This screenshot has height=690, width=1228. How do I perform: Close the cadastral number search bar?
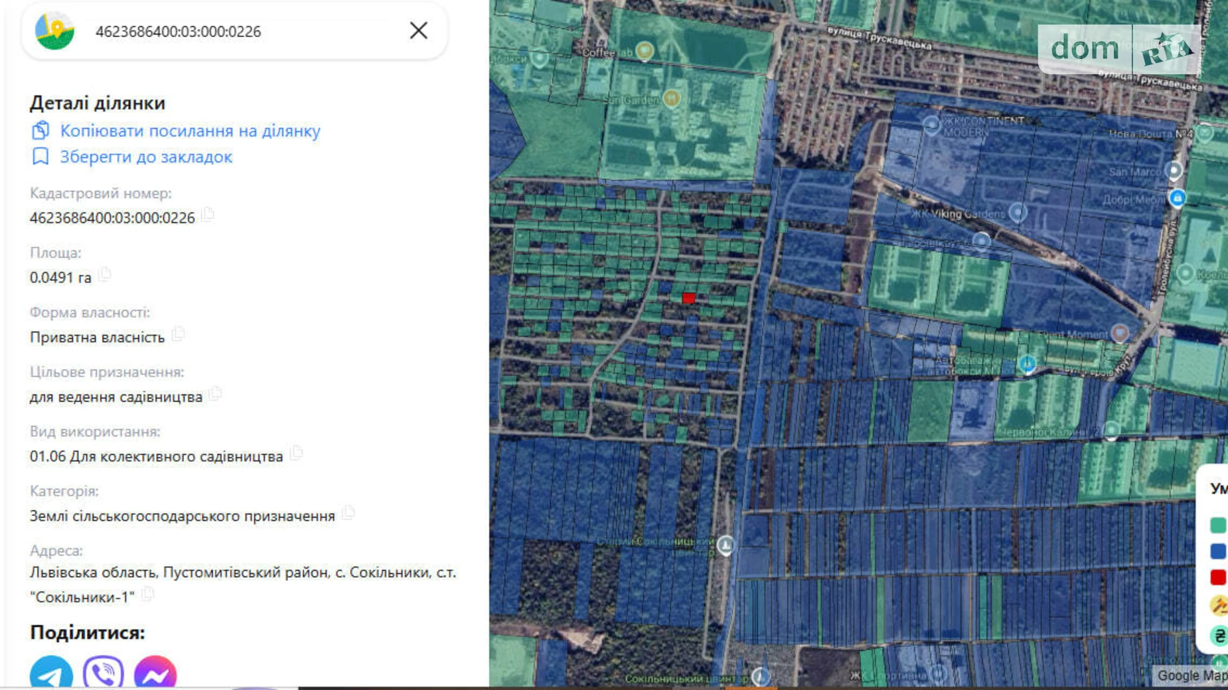click(418, 31)
